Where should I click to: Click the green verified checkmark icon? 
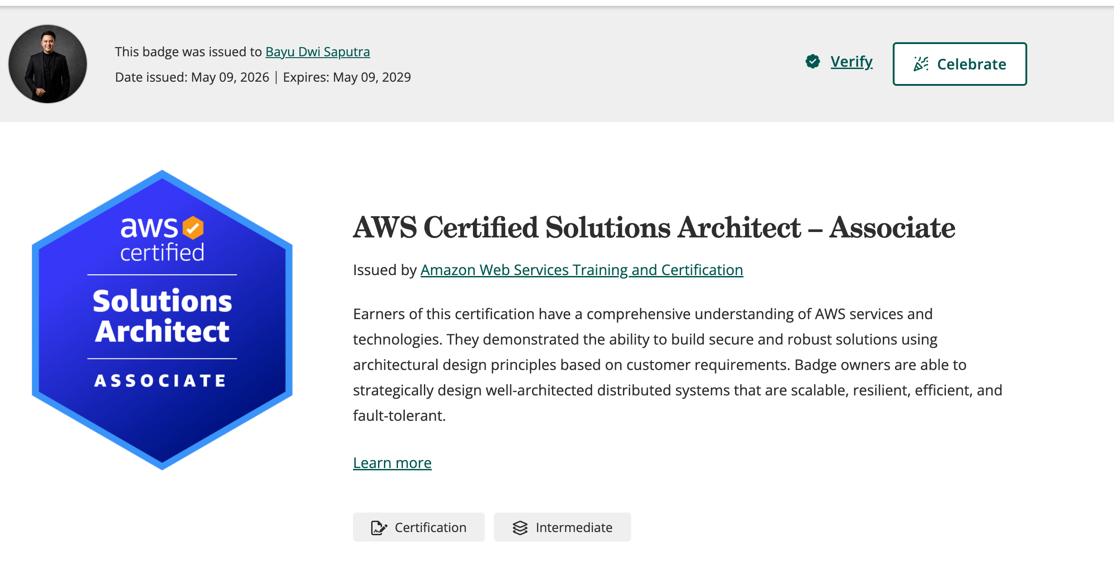point(813,61)
